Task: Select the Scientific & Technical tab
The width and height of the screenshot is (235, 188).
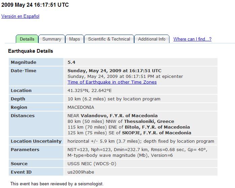Action: coord(109,39)
